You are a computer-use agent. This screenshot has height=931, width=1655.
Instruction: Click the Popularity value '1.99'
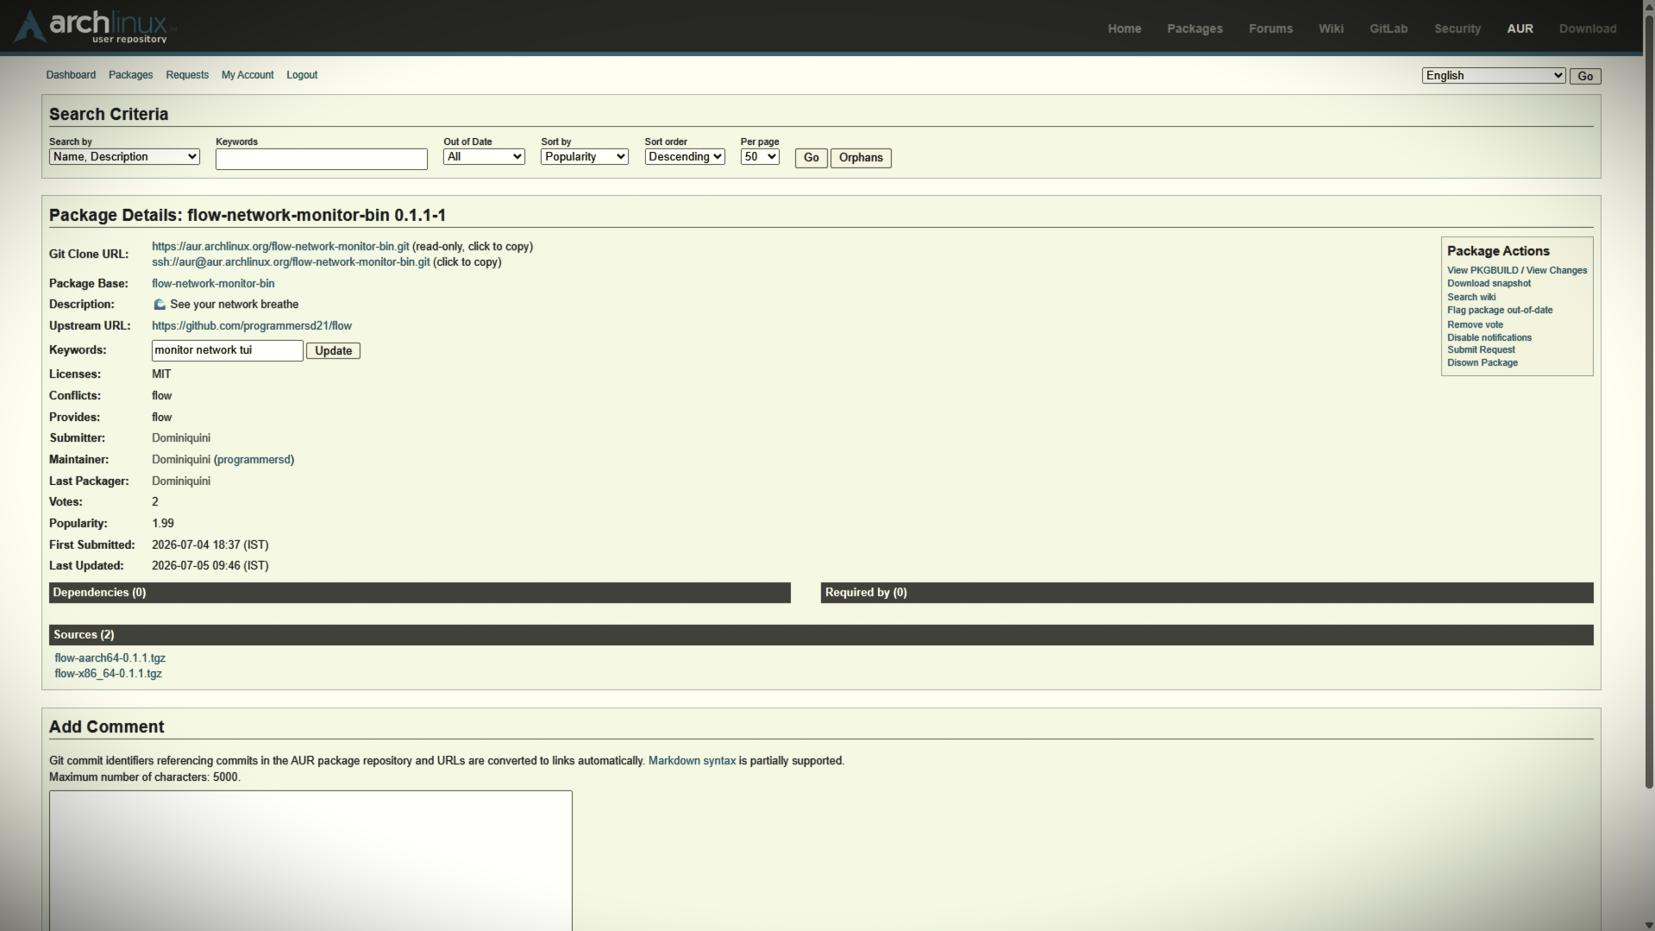click(163, 524)
